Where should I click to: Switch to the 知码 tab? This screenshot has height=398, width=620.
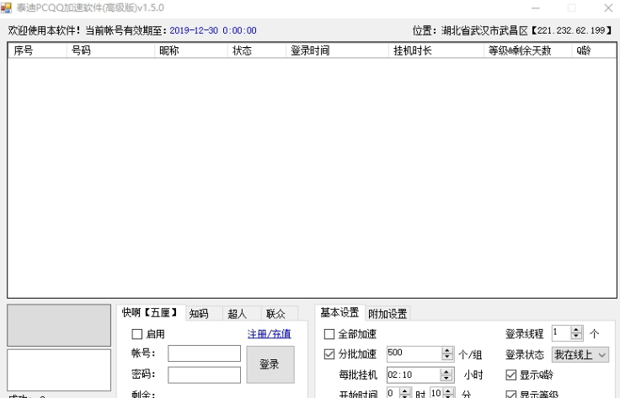[x=204, y=314]
